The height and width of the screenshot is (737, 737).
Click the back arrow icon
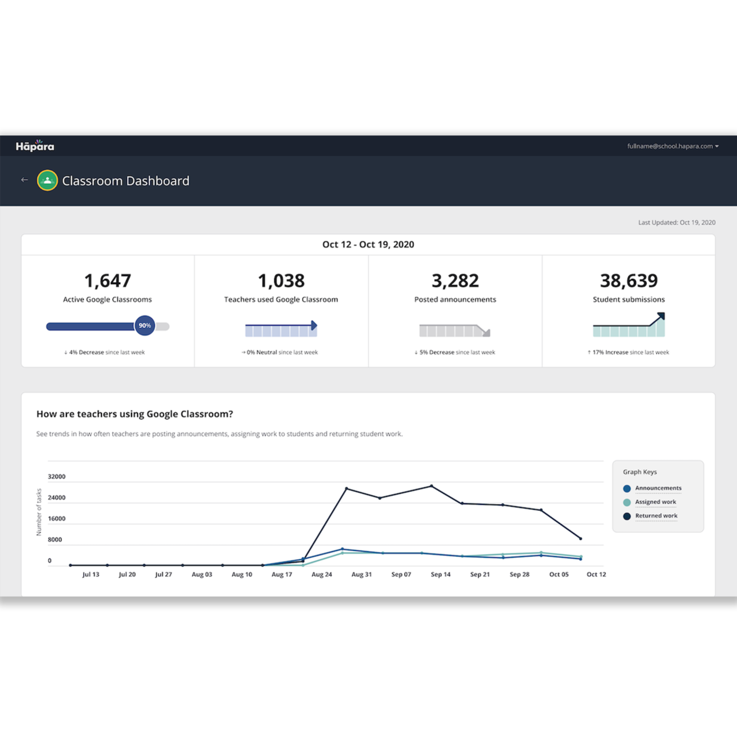point(24,180)
